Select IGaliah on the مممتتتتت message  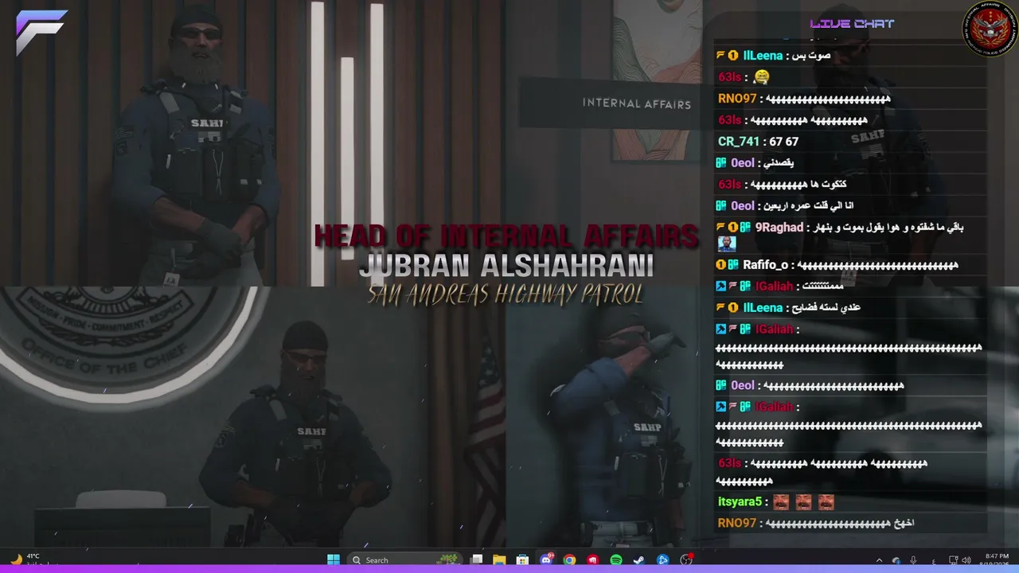point(775,286)
